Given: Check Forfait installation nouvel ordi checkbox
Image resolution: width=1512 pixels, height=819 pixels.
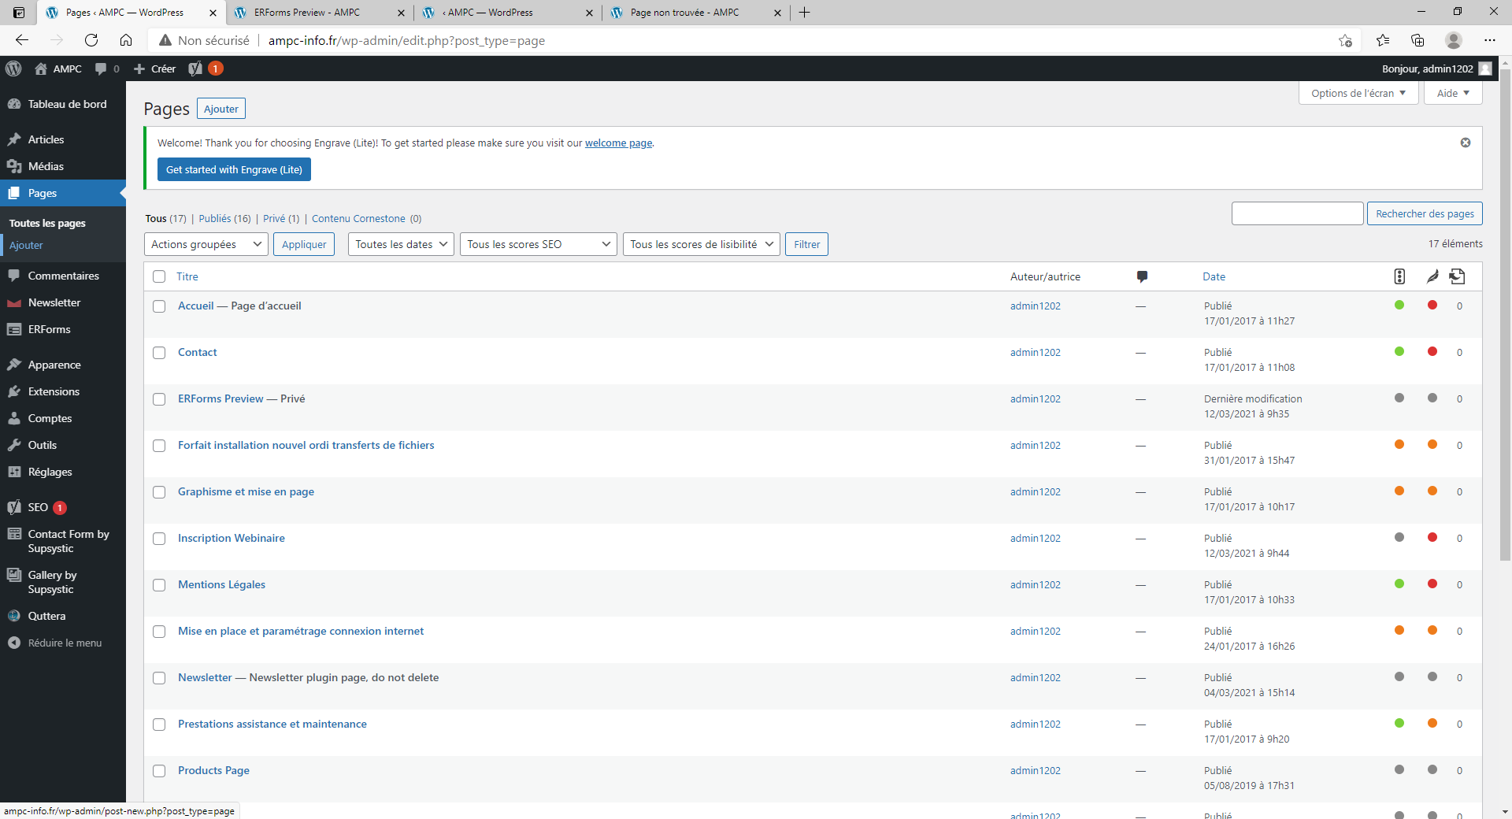Looking at the screenshot, I should (159, 446).
